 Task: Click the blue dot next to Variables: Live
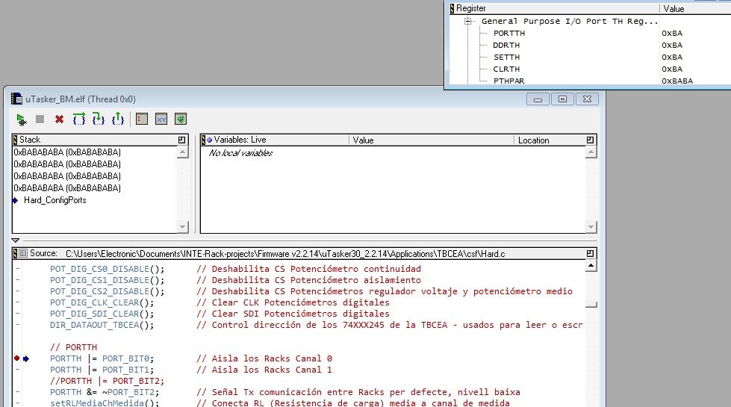tap(210, 140)
